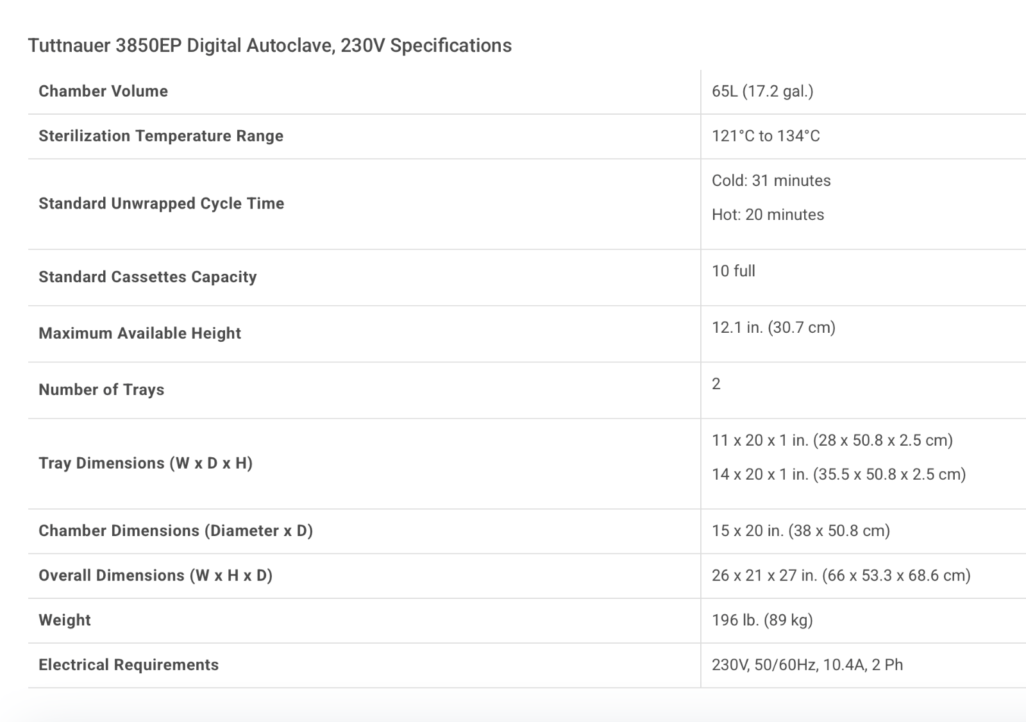
Task: Click the 196 lb. (89 kg) weight value
Action: (x=762, y=620)
